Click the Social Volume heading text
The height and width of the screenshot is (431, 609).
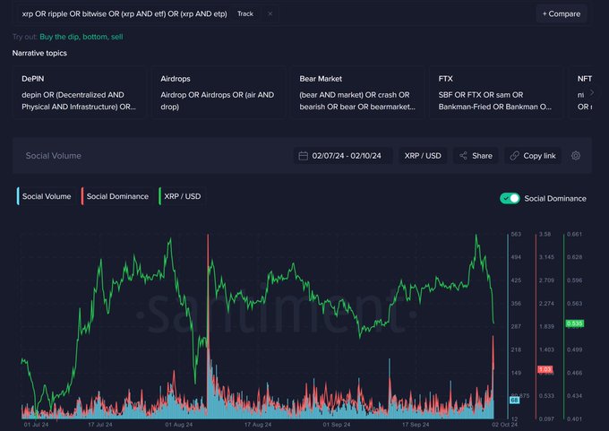(53, 156)
